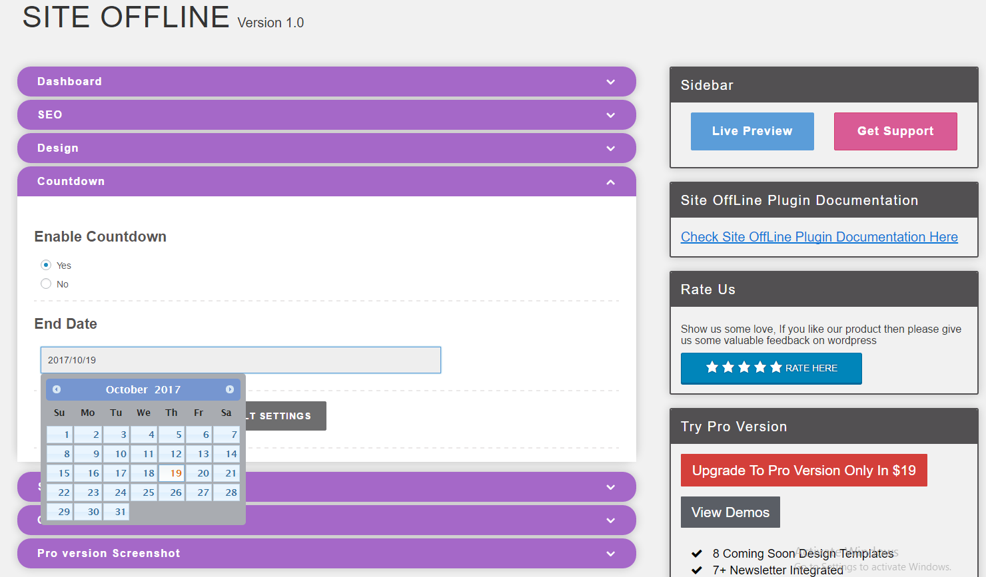Click Upgrade To Pro Version button
Viewport: 986px width, 577px height.
tap(804, 471)
